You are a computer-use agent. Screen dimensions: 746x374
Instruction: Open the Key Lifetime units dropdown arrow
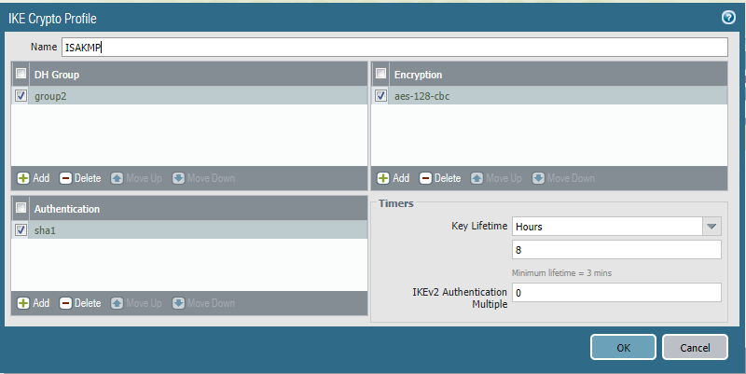coord(711,227)
